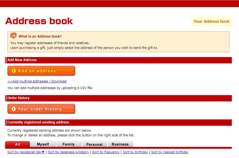Choose Sort by birthday

[135, 152]
